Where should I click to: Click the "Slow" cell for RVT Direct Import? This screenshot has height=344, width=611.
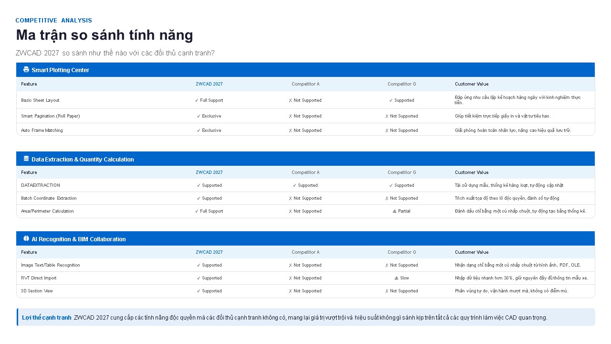(402, 278)
